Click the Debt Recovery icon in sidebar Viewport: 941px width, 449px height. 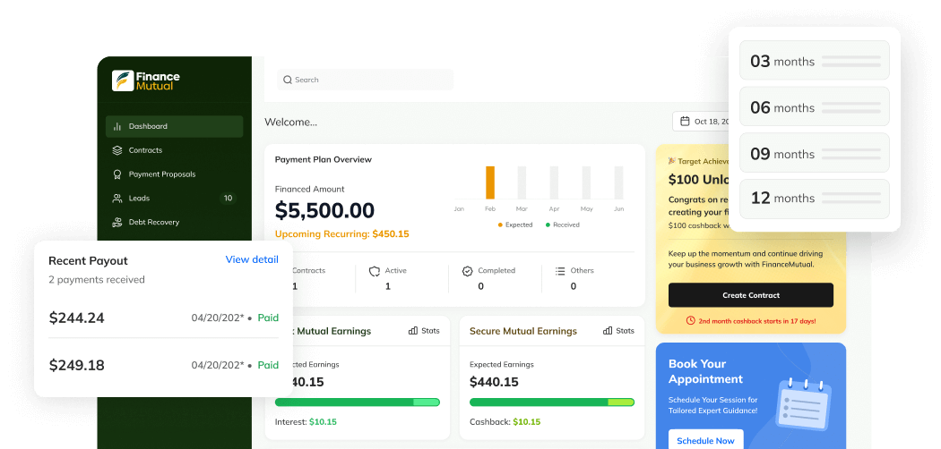(117, 222)
